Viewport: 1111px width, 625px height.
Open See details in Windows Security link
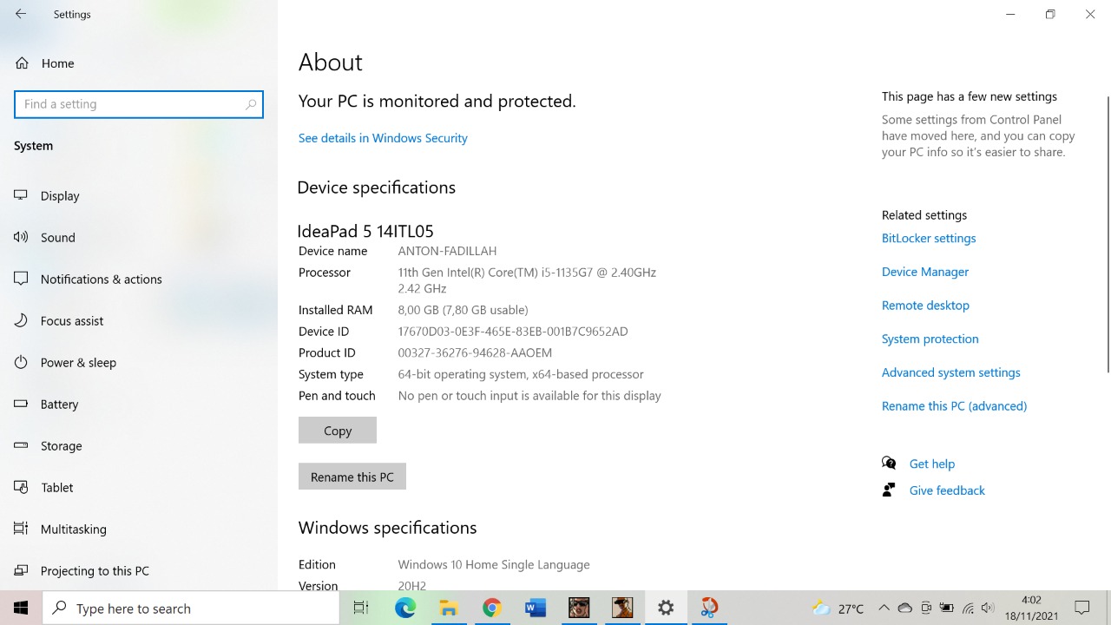tap(383, 138)
